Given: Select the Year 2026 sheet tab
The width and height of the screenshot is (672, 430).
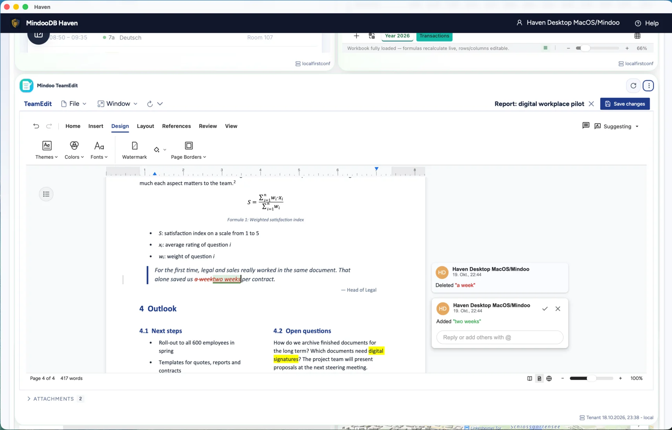Looking at the screenshot, I should click(x=397, y=36).
